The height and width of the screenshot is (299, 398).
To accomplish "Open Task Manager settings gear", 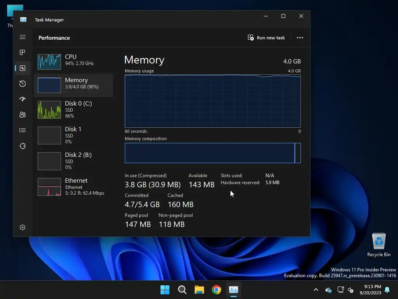I will 23,227.
